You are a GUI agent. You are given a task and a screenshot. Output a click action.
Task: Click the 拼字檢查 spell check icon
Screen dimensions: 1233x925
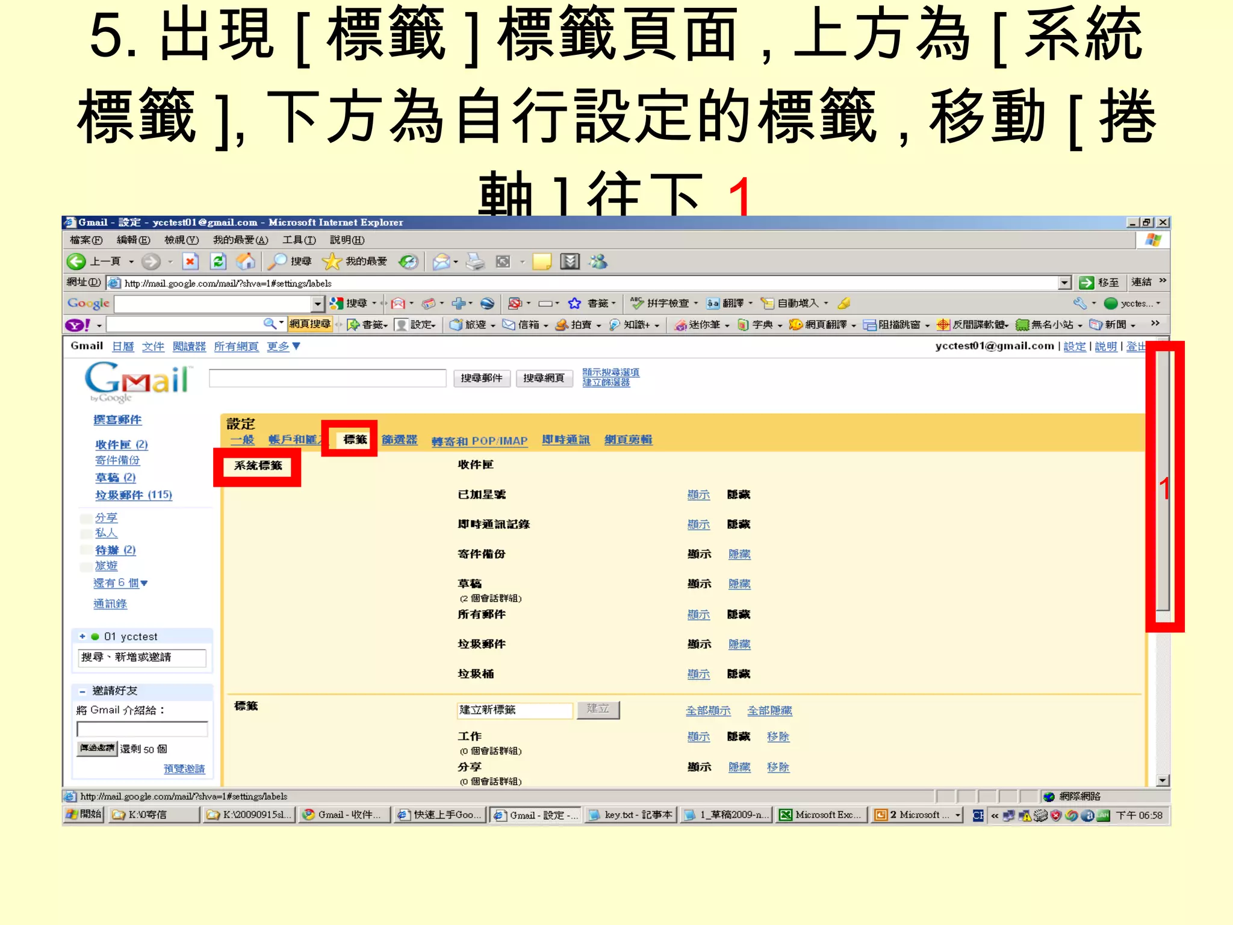[x=637, y=303]
